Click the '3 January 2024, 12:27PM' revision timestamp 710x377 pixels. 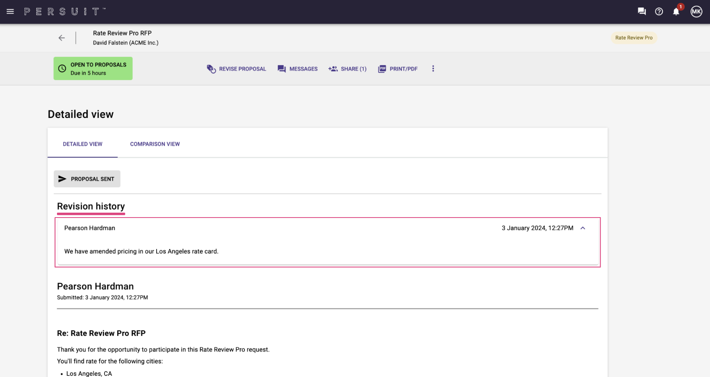coord(538,228)
